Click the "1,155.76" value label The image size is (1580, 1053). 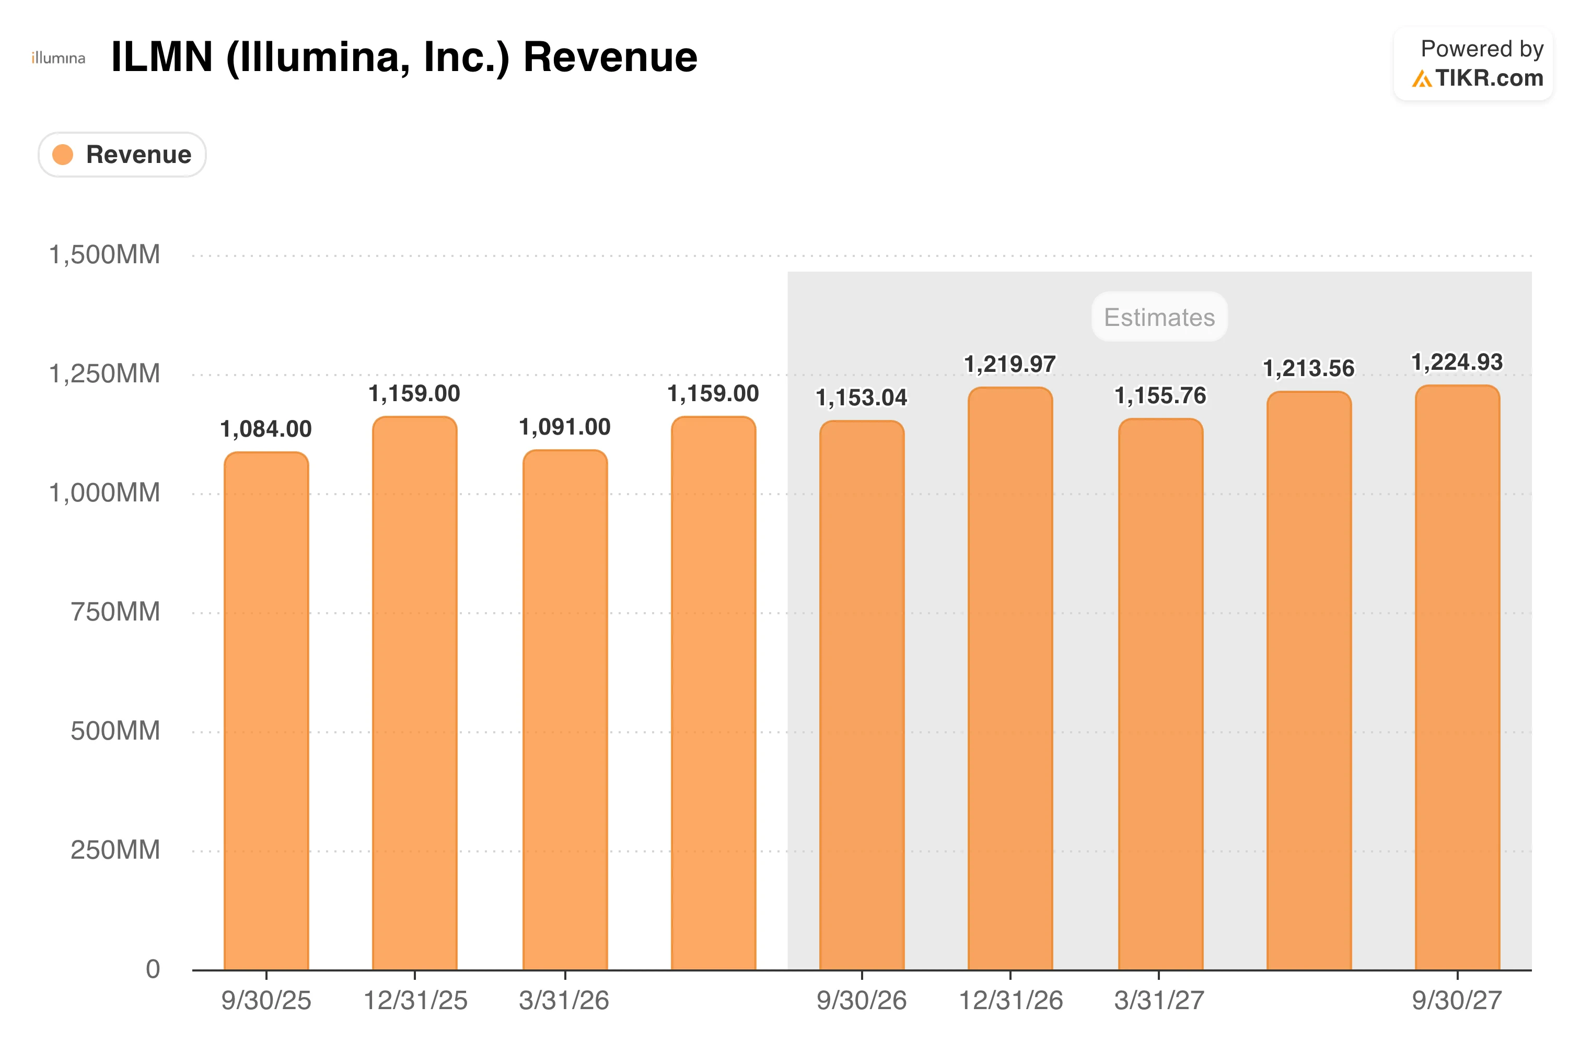pyautogui.click(x=1161, y=395)
